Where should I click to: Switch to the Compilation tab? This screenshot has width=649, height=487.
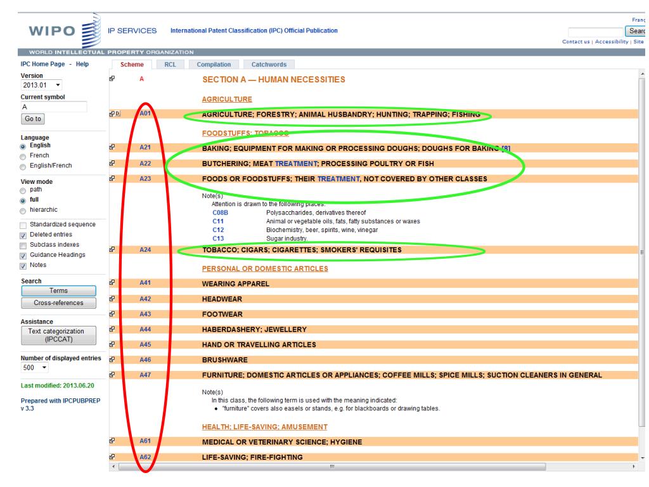tap(214, 65)
